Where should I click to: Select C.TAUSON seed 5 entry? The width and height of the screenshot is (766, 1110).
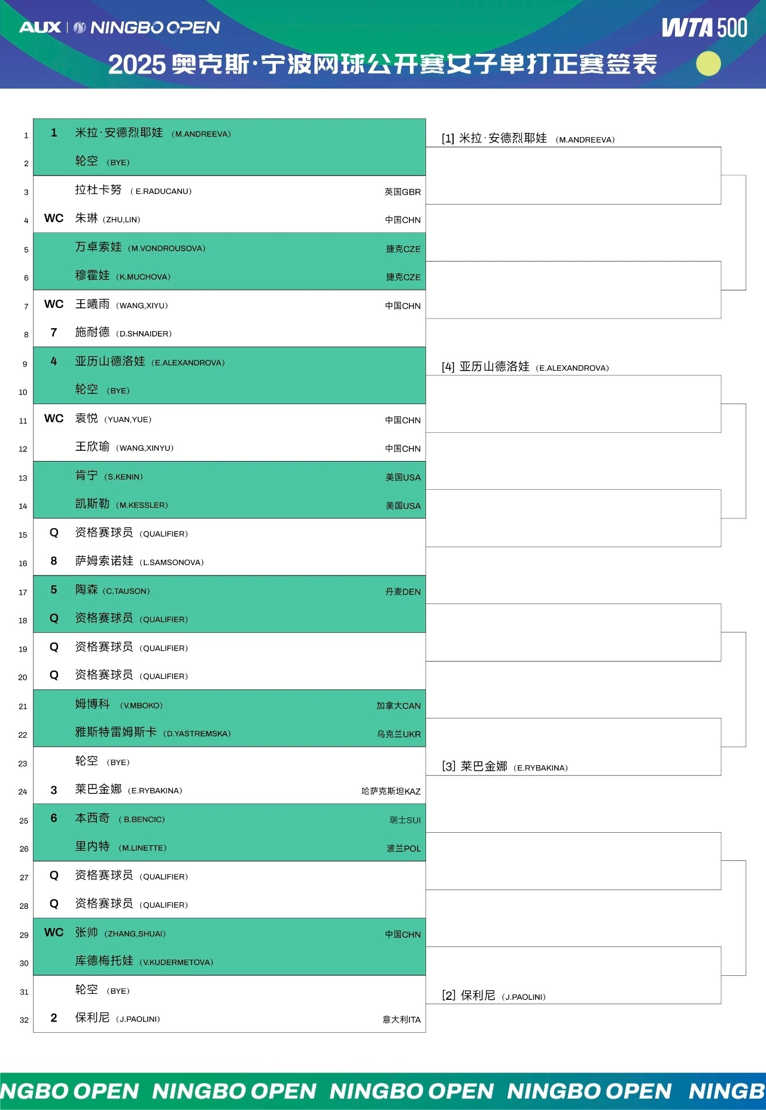[x=229, y=590]
